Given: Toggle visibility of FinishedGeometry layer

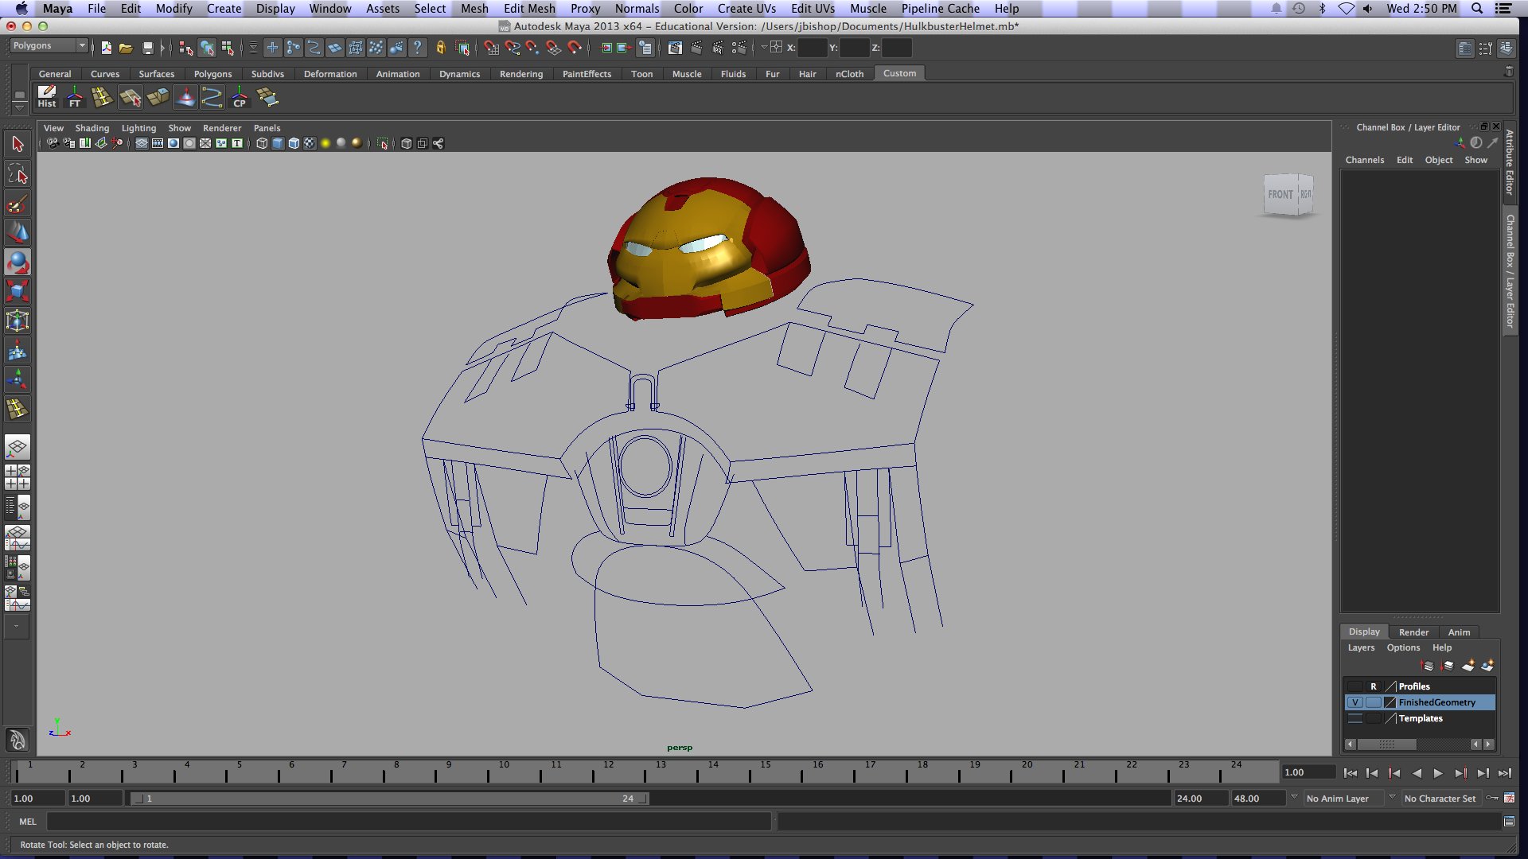Looking at the screenshot, I should [x=1355, y=702].
